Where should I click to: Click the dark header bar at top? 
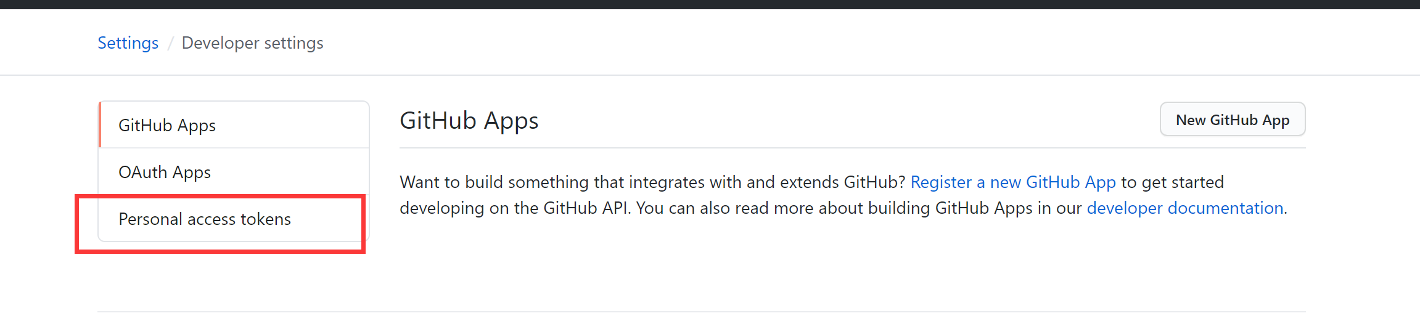tap(709, 4)
